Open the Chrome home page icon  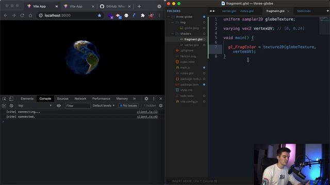(x=30, y=15)
